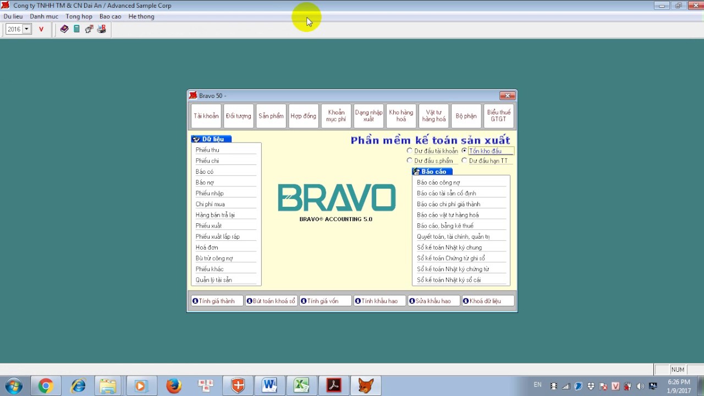
Task: Click the Biểu thuế GTGT button
Action: (x=499, y=116)
